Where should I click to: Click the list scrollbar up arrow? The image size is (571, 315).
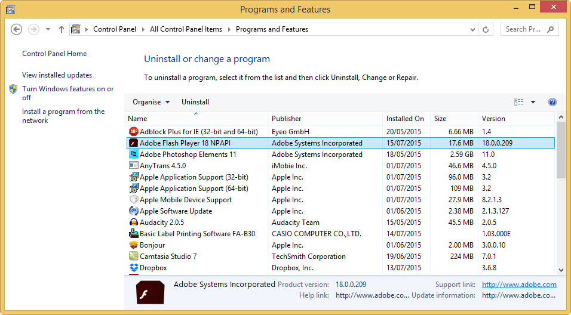[x=561, y=117]
